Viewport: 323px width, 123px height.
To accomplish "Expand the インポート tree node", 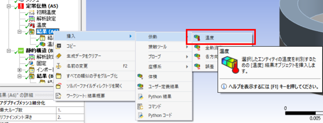I will (x=20, y=70).
